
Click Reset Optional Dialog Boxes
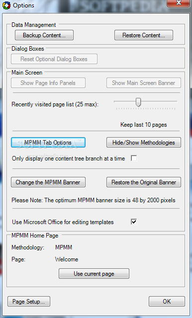[x=54, y=59]
